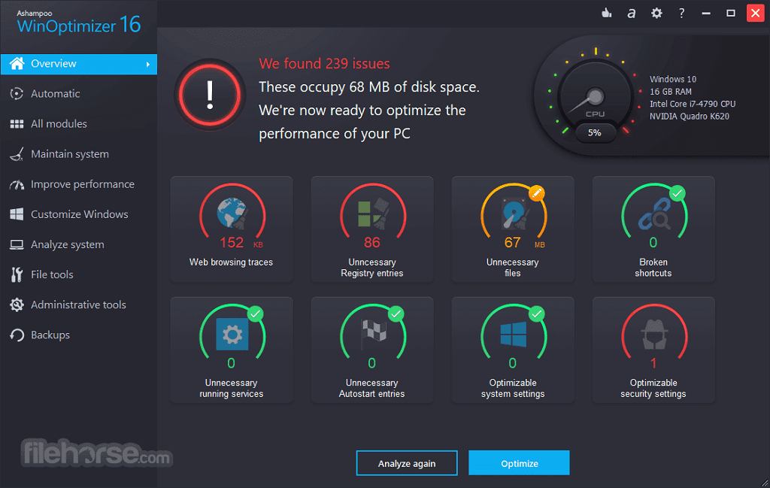This screenshot has width=770, height=488.
Task: Open the Analyze system label
Action: pos(67,244)
